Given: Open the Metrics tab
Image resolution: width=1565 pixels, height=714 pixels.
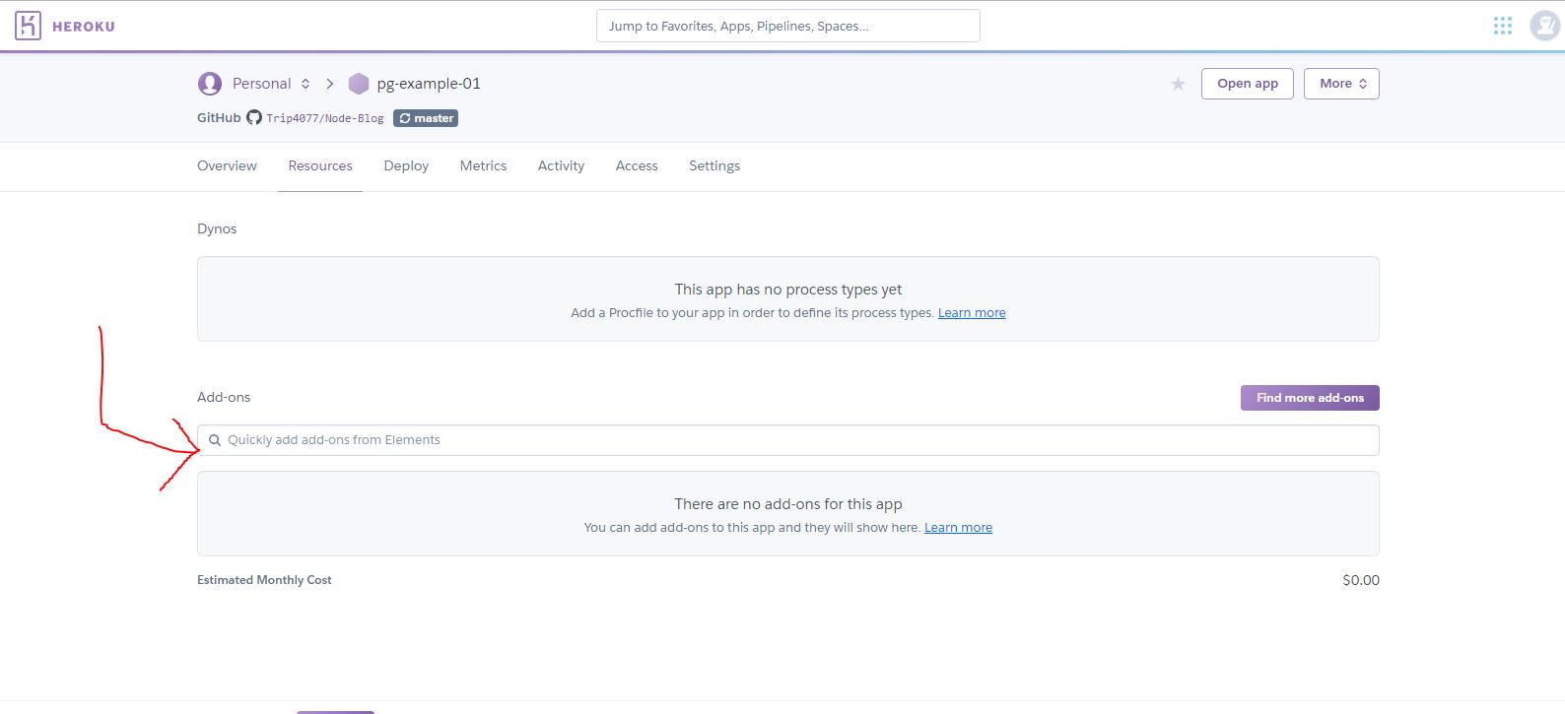Looking at the screenshot, I should [x=483, y=165].
